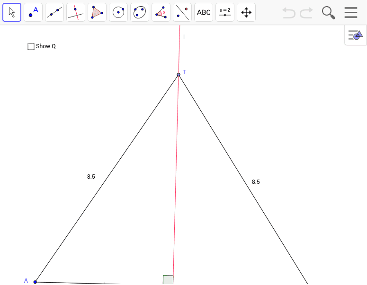Enable the Show Q checkbox
The height and width of the screenshot is (285, 367).
(x=31, y=46)
